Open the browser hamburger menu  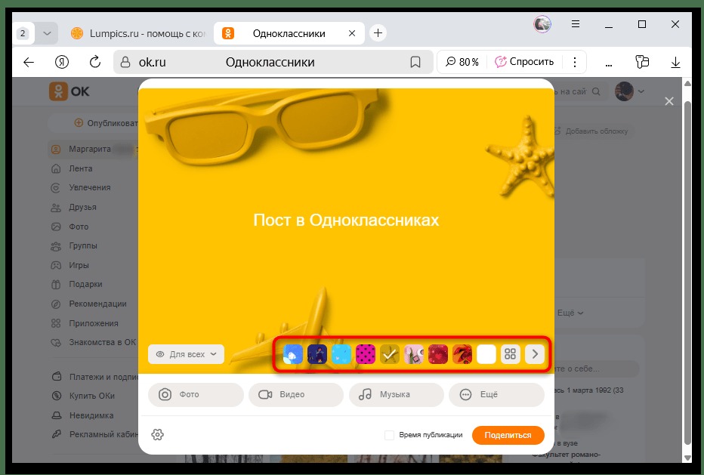576,24
